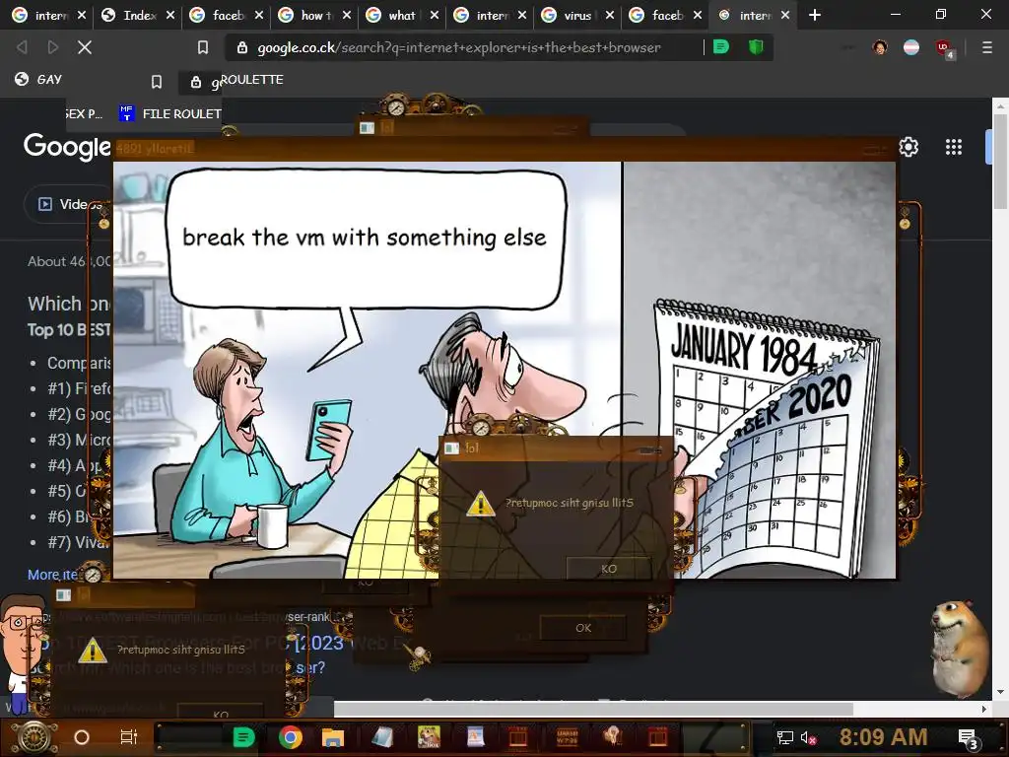Click the padlock icon in the address bar
Viewport: 1009px width, 757px height.
coord(242,47)
